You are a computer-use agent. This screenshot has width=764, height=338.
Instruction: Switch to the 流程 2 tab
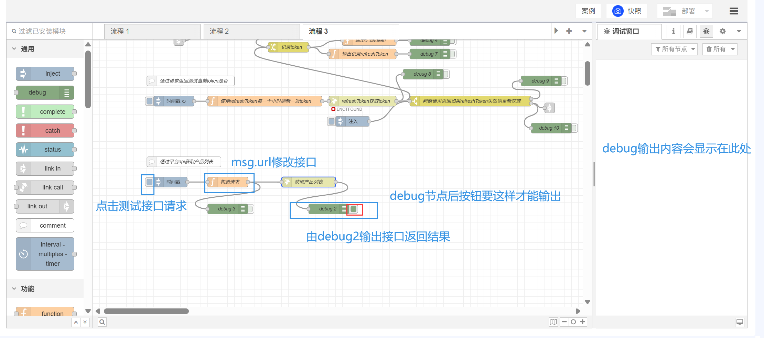[251, 31]
